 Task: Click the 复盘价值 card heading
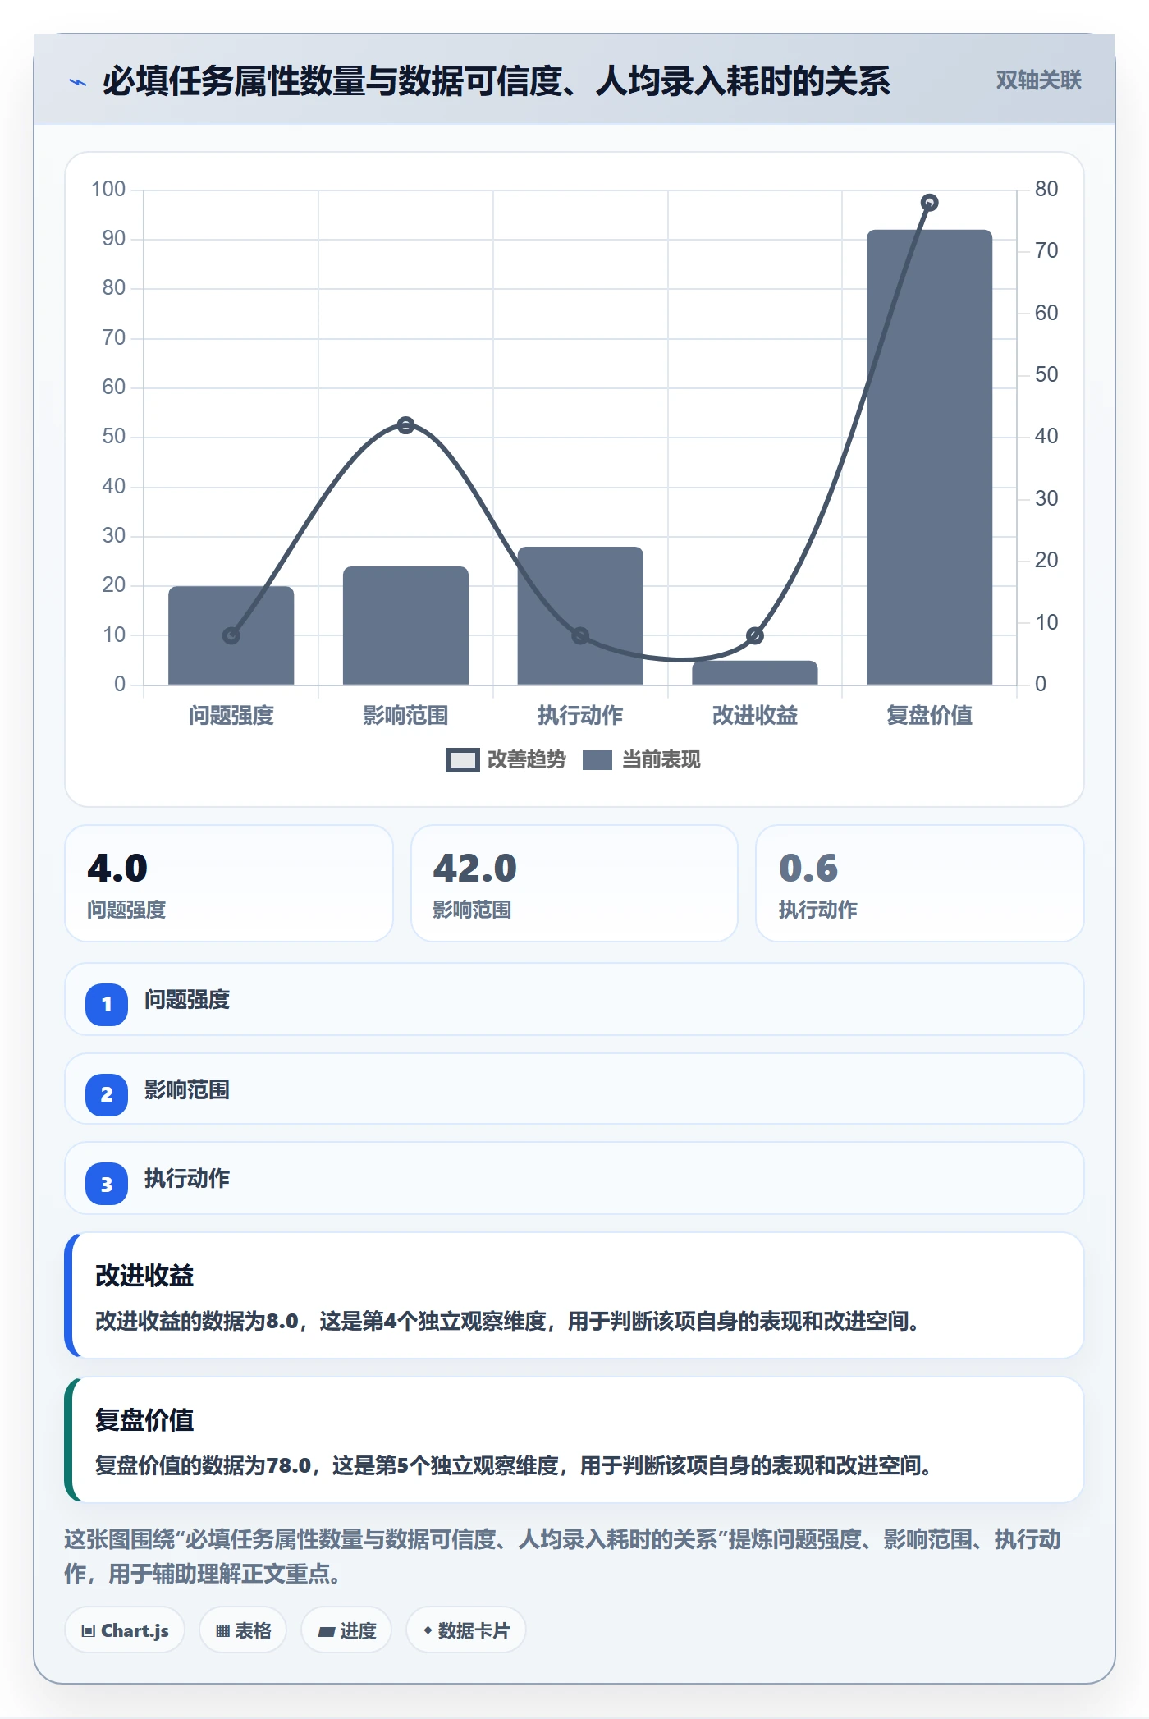pos(144,1420)
